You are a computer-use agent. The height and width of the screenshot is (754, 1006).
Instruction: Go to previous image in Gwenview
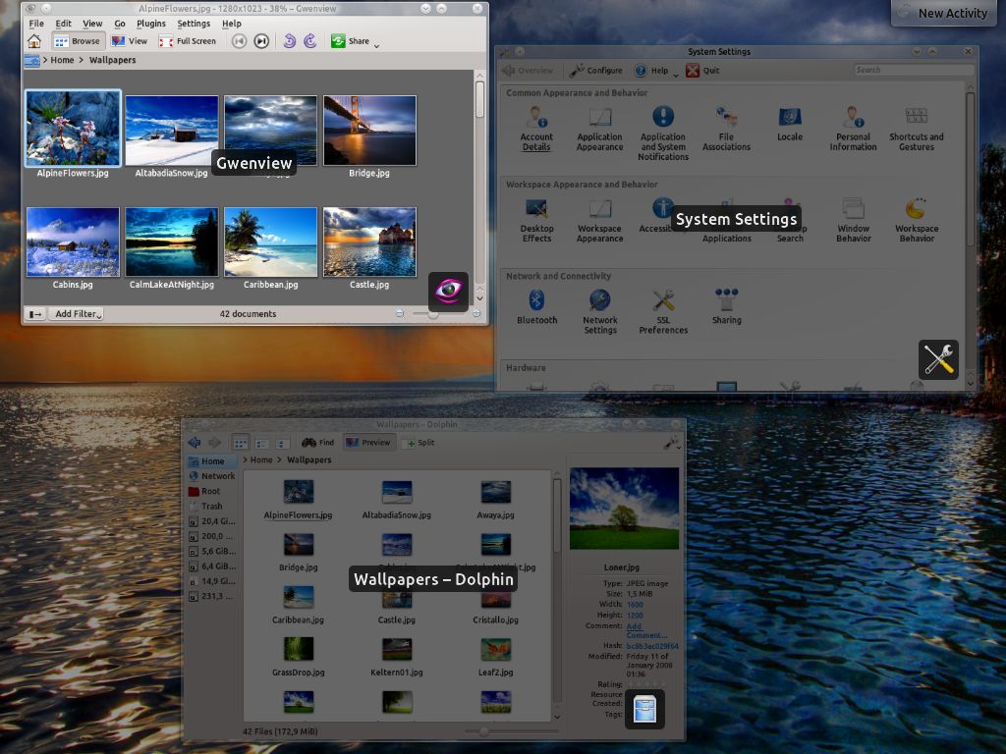coord(240,41)
